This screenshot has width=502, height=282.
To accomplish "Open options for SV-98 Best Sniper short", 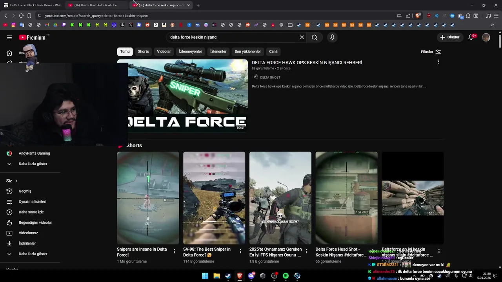I will coord(240,251).
